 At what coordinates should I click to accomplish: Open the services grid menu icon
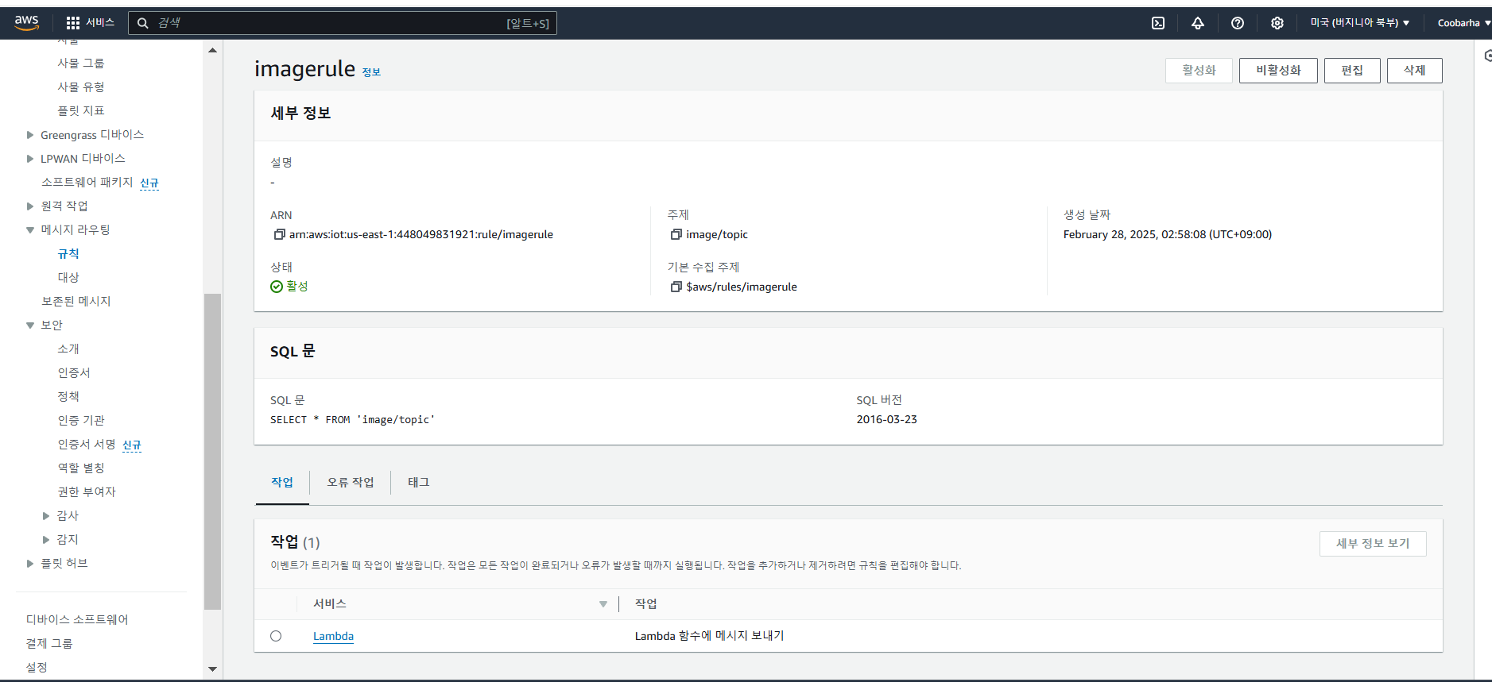(x=73, y=23)
